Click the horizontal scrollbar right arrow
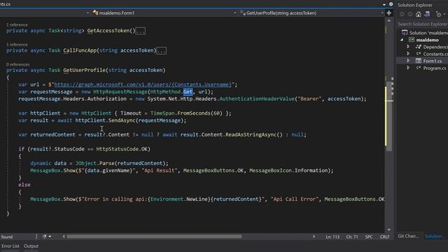This screenshot has width=448, height=252. tap(314, 237)
